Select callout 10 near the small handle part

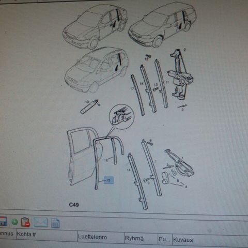[87, 102]
